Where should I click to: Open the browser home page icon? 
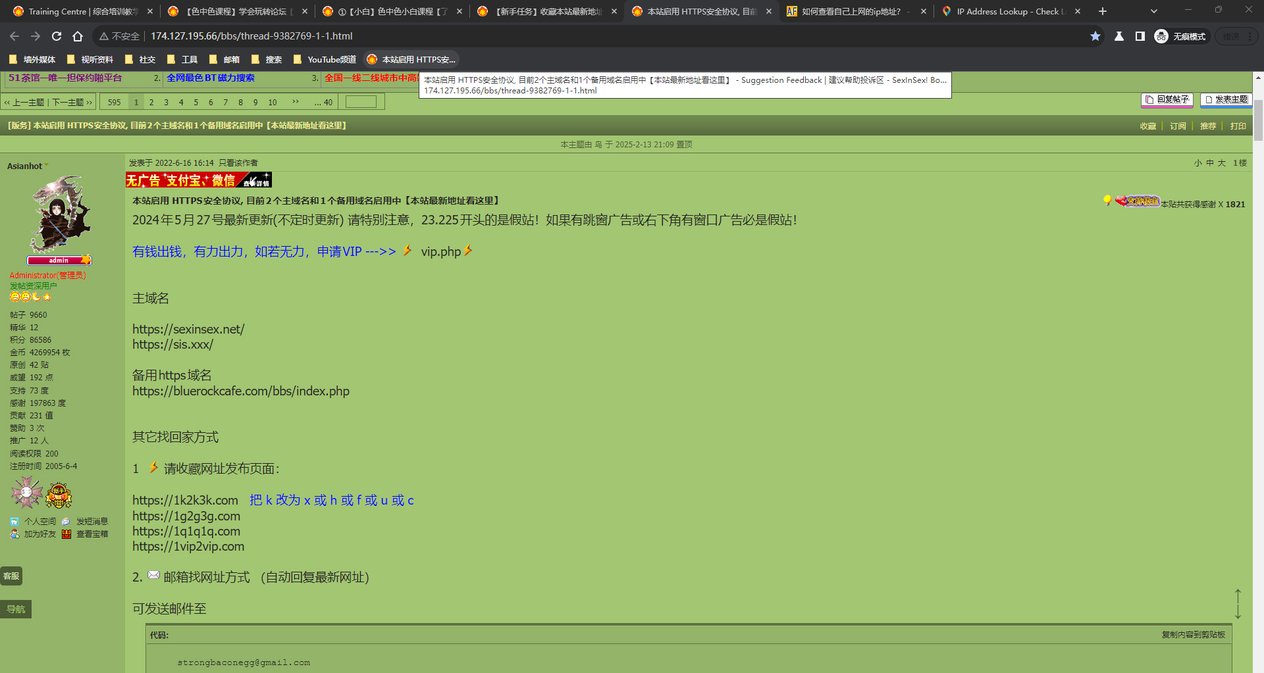coord(78,36)
